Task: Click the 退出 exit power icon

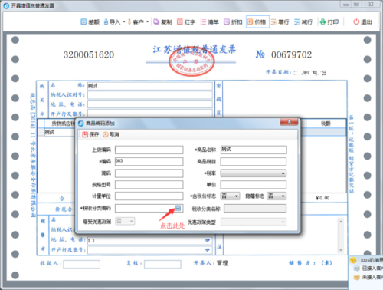Action: (x=356, y=21)
